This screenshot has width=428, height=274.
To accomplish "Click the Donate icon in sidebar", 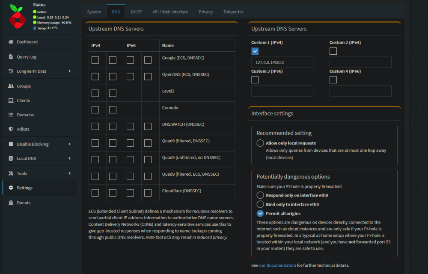I will pyautogui.click(x=11, y=203).
